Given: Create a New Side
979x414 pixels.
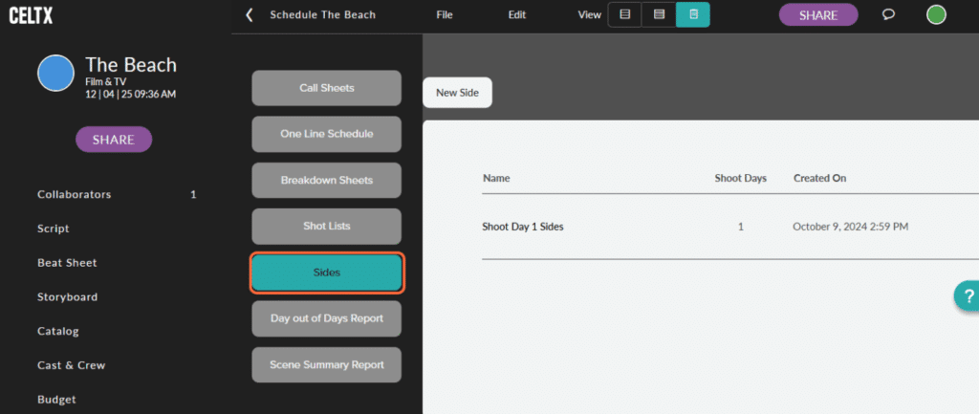Looking at the screenshot, I should [x=457, y=93].
